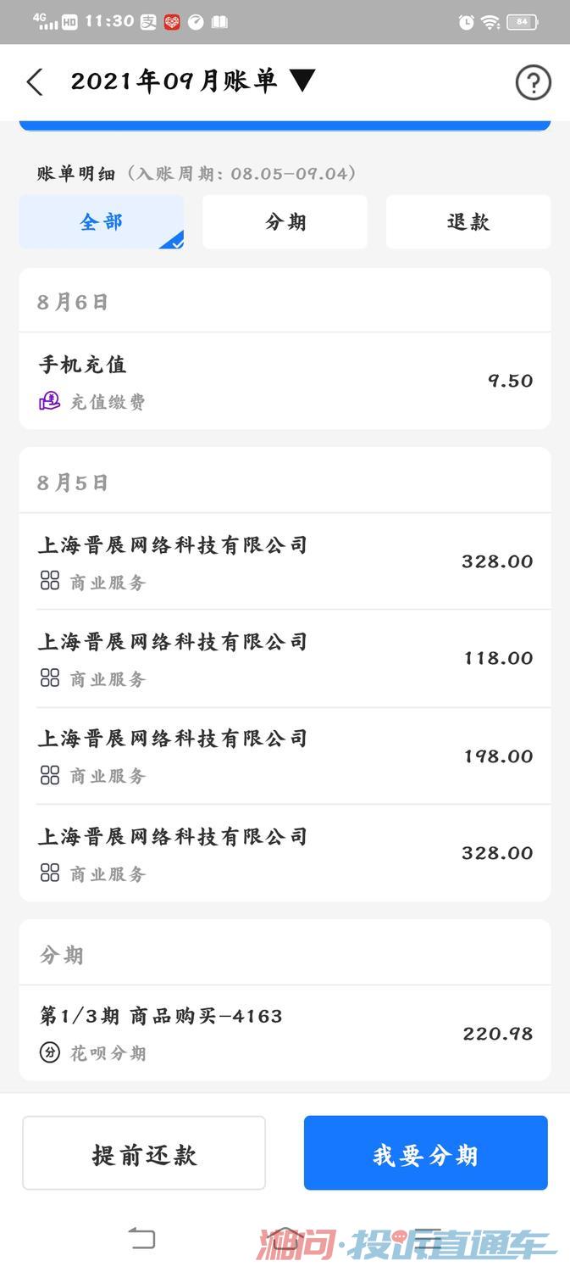570x1272 pixels.
Task: Tap the back arrow icon
Action: (35, 82)
